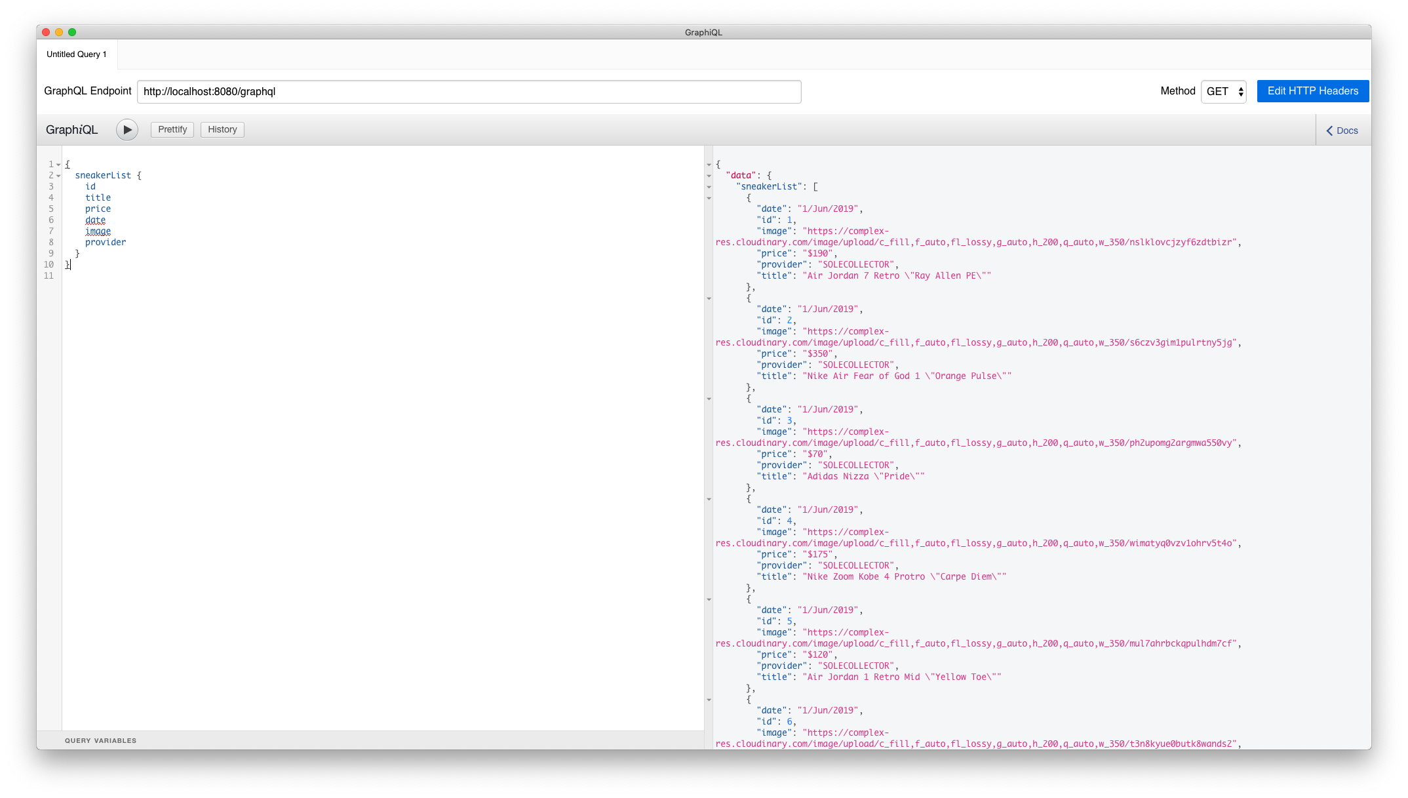Fold the "sneakerList" array in results
Screen dimensions: 1408x798
coord(709,187)
